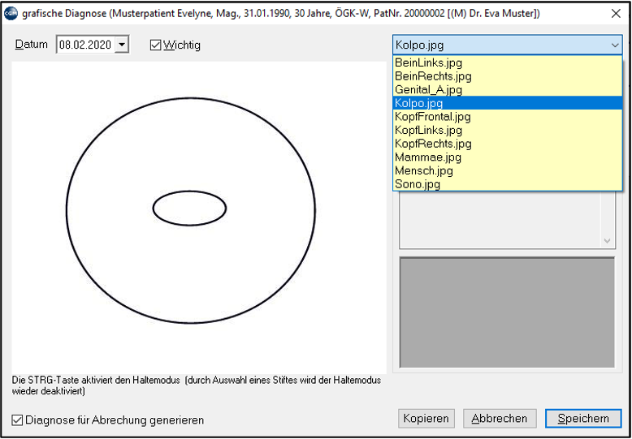Select KopfRechts.jpg template

point(508,144)
